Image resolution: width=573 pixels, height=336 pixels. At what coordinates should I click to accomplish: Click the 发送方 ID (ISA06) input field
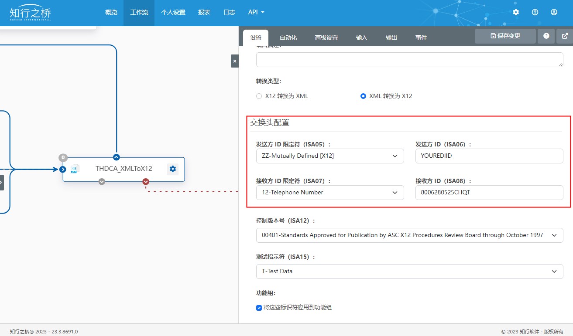[489, 156]
